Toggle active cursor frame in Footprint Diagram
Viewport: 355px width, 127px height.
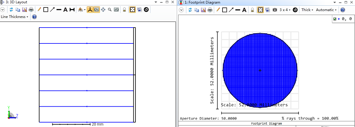[x=260, y=10]
